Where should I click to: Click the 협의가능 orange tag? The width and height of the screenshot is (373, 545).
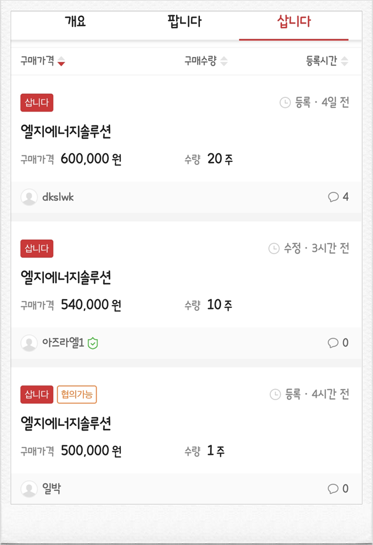point(77,394)
